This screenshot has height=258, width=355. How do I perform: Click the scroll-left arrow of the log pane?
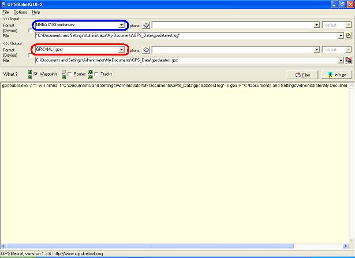click(x=3, y=246)
